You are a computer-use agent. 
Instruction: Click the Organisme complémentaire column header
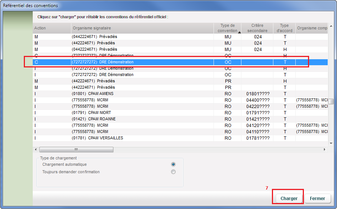click(x=312, y=28)
